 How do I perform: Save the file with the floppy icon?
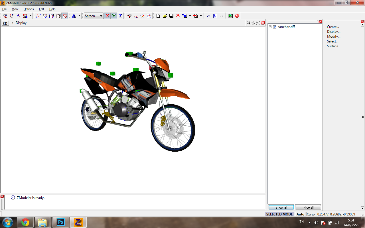click(171, 16)
